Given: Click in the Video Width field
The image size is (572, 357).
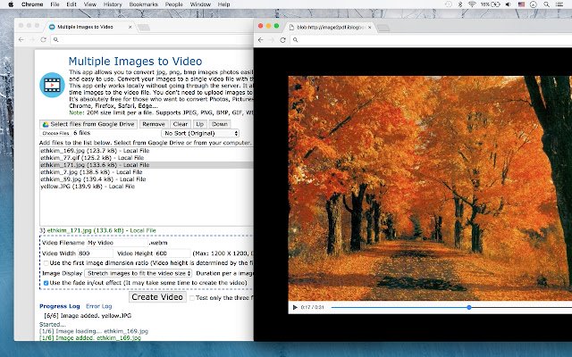Looking at the screenshot, I should 95,253.
